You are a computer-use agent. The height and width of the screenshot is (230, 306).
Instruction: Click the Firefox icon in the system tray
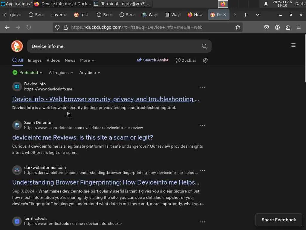223,4
